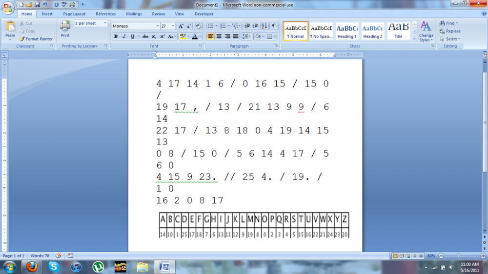
Task: Click the Sort icon in Paragraph group
Action: (x=264, y=26)
